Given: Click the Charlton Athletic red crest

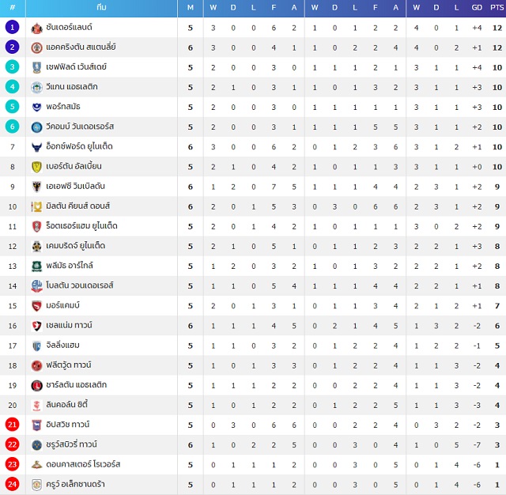Looking at the screenshot, I should click(x=37, y=385).
